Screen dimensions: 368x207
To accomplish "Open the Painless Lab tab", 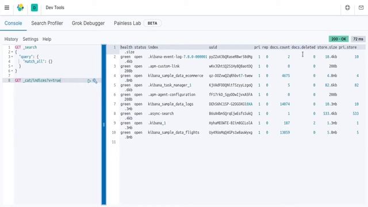I will pyautogui.click(x=127, y=23).
